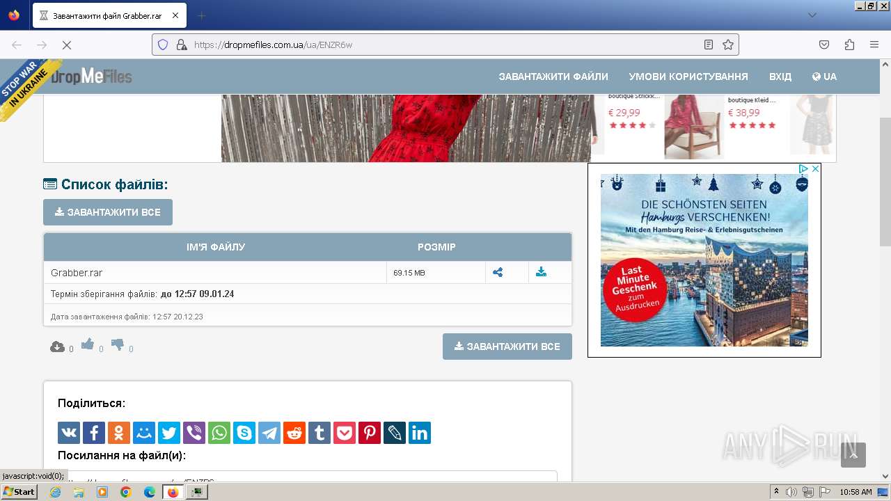Click the Hamburg Geschenk advertisement
The height and width of the screenshot is (501, 891).
click(x=704, y=260)
